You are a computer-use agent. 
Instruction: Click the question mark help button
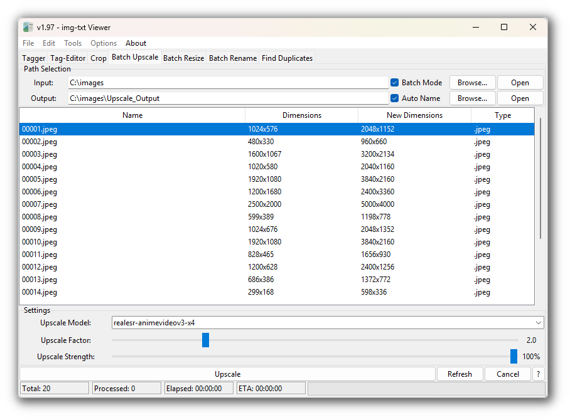coord(538,374)
